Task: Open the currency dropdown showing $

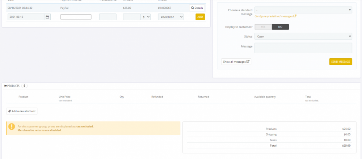Action: 146,17
